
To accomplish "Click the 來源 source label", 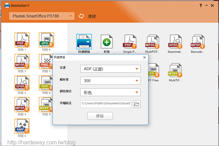I will [63, 68].
